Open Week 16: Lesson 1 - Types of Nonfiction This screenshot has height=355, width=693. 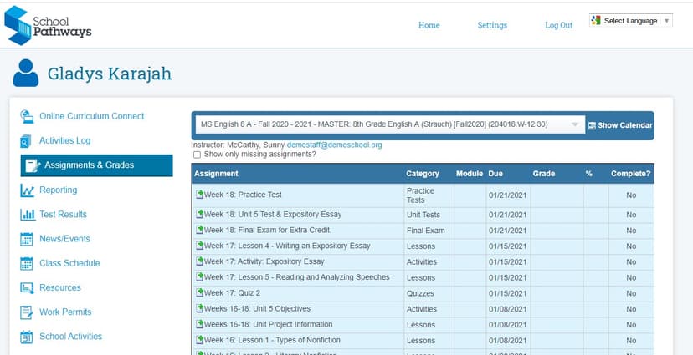click(x=272, y=340)
